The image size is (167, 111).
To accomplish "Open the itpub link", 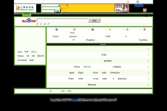I will tap(72, 73).
